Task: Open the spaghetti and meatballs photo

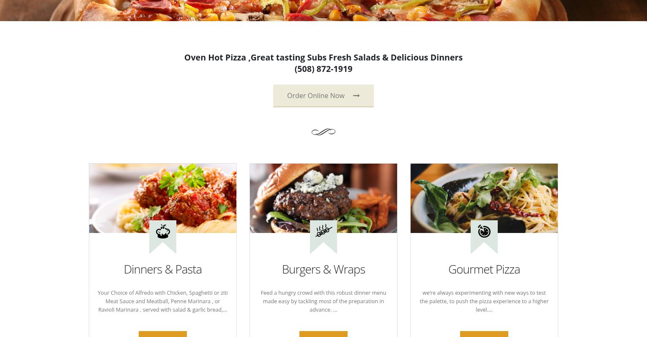Action: (x=163, y=198)
